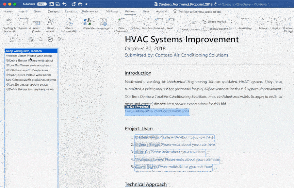Click the @Adele Vance mention in Project Team

pyautogui.click(x=147, y=137)
